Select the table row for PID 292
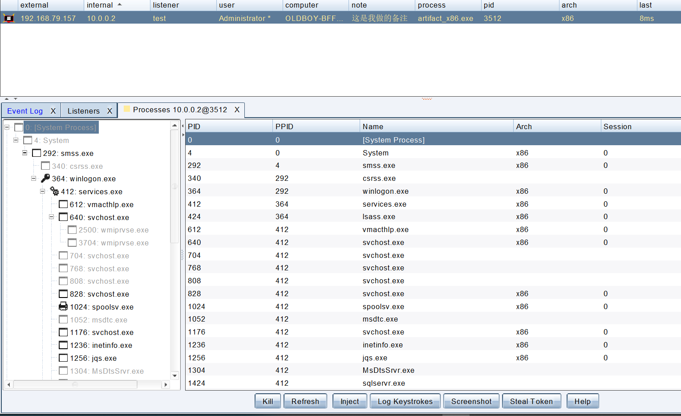This screenshot has width=681, height=416. tap(433, 165)
